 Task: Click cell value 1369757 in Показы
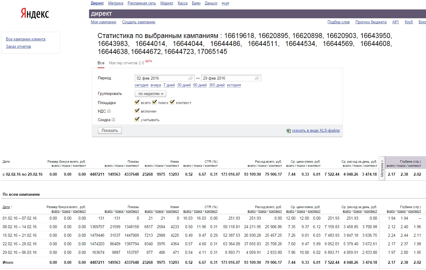point(97,227)
